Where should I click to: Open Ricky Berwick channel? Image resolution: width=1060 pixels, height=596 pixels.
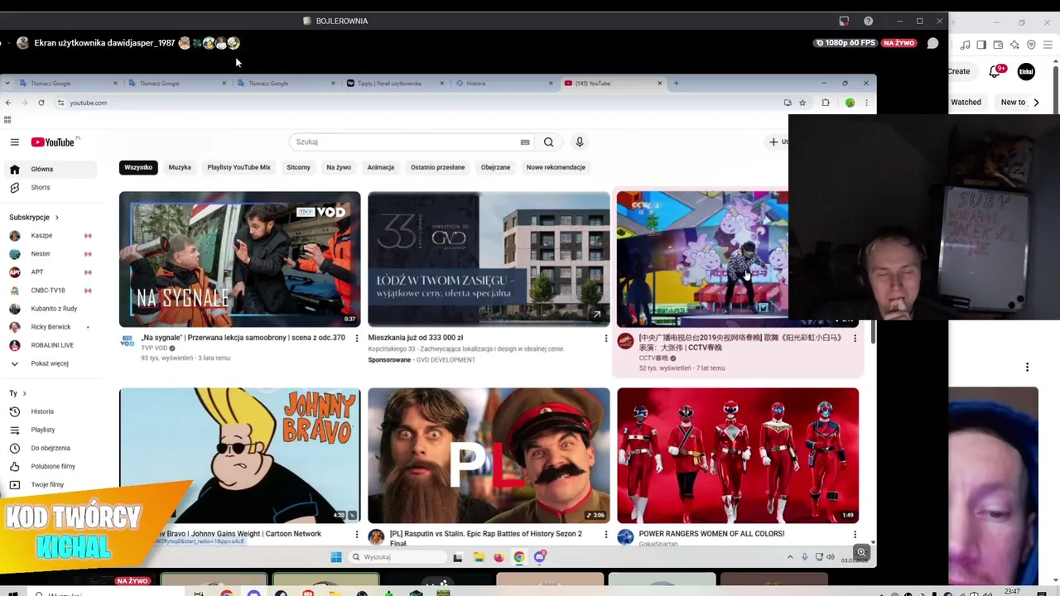pyautogui.click(x=50, y=327)
